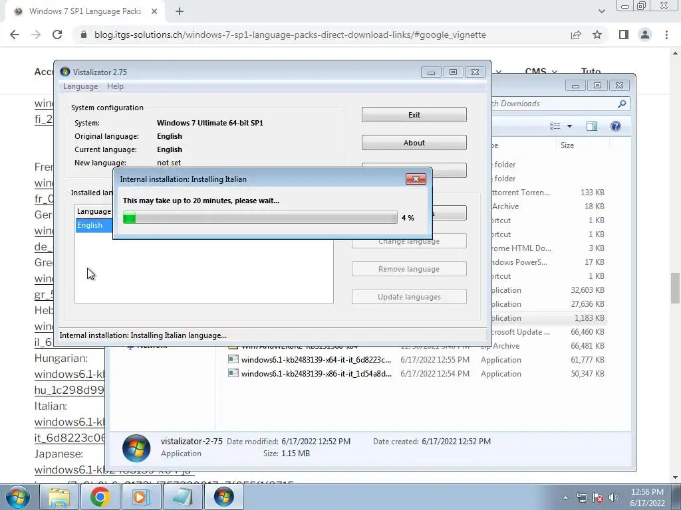
Task: Open Explorer help question mark icon
Action: coord(615,126)
